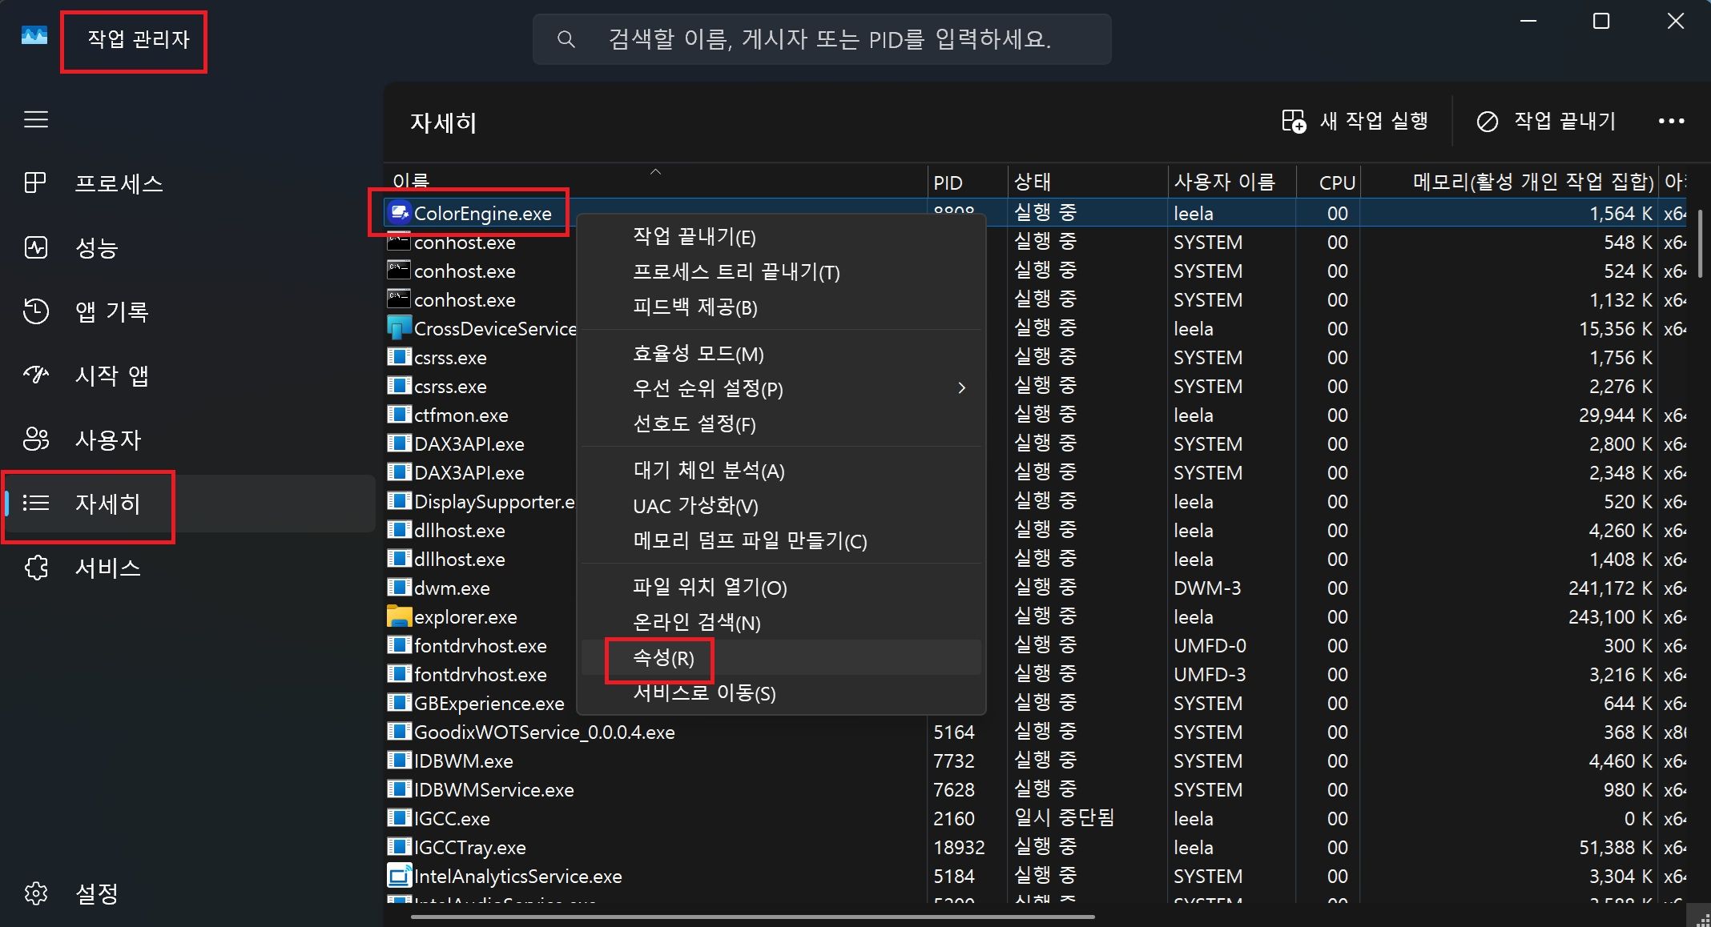Open the more options (...) menu
The width and height of the screenshot is (1711, 927).
[1671, 121]
